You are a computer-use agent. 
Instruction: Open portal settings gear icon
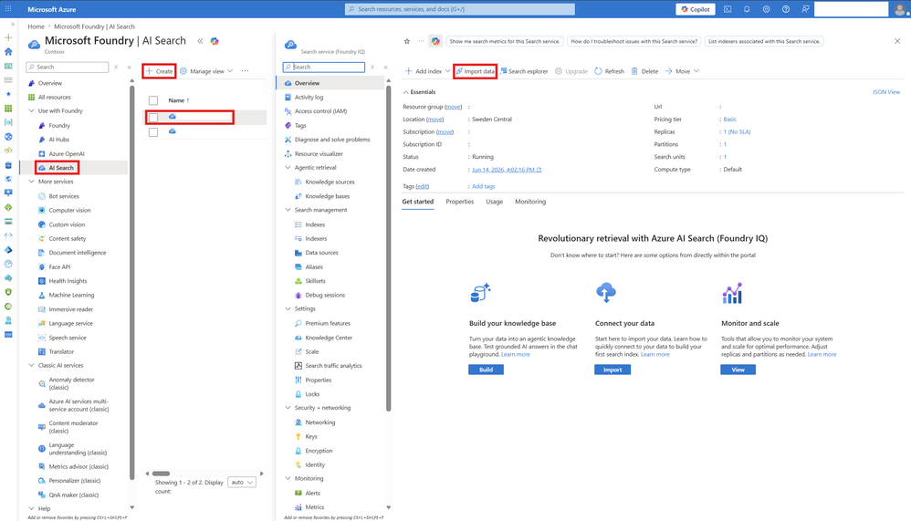tap(767, 9)
